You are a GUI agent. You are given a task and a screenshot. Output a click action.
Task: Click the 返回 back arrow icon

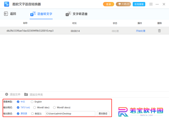pos(6,14)
